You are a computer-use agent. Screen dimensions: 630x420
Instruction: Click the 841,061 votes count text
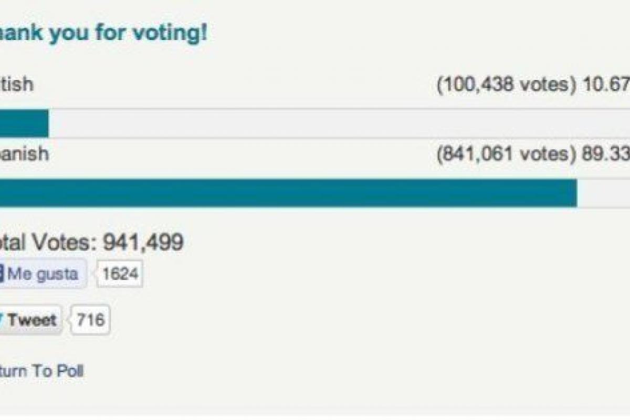point(502,154)
